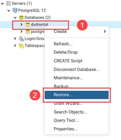Expand the Login/Group Roles node
The image size is (121, 140).
15,39
